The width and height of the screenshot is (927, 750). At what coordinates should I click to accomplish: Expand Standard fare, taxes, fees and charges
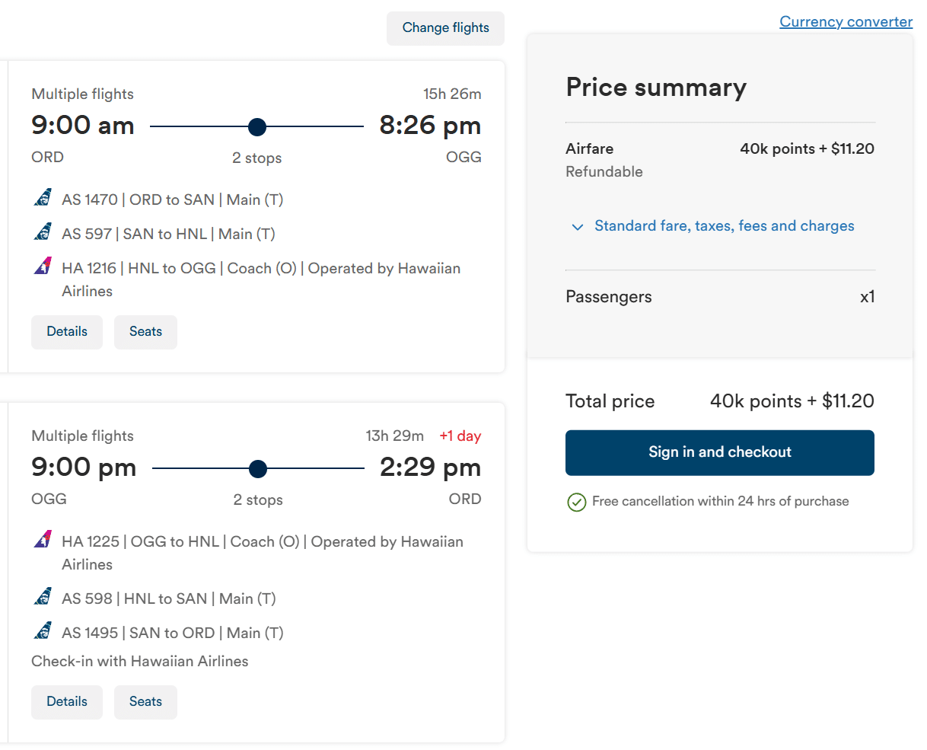coord(724,226)
